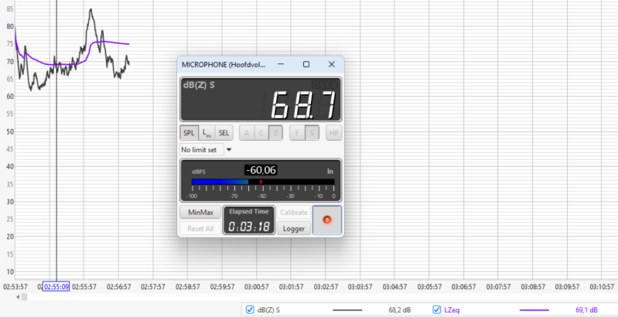Viewport: 618px width, 317px height.
Task: Select SPL measurement mode
Action: (x=189, y=133)
